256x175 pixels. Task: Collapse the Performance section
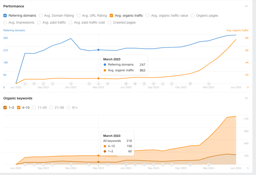pyautogui.click(x=246, y=6)
